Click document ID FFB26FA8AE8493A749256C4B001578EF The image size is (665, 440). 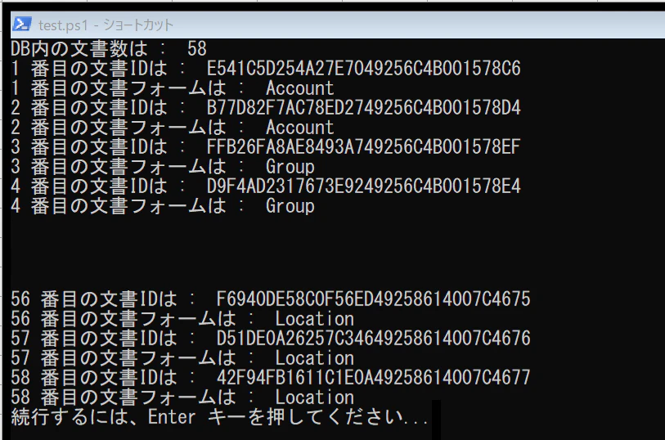point(363,146)
